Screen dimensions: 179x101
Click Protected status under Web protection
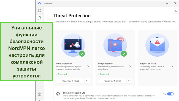(62, 74)
